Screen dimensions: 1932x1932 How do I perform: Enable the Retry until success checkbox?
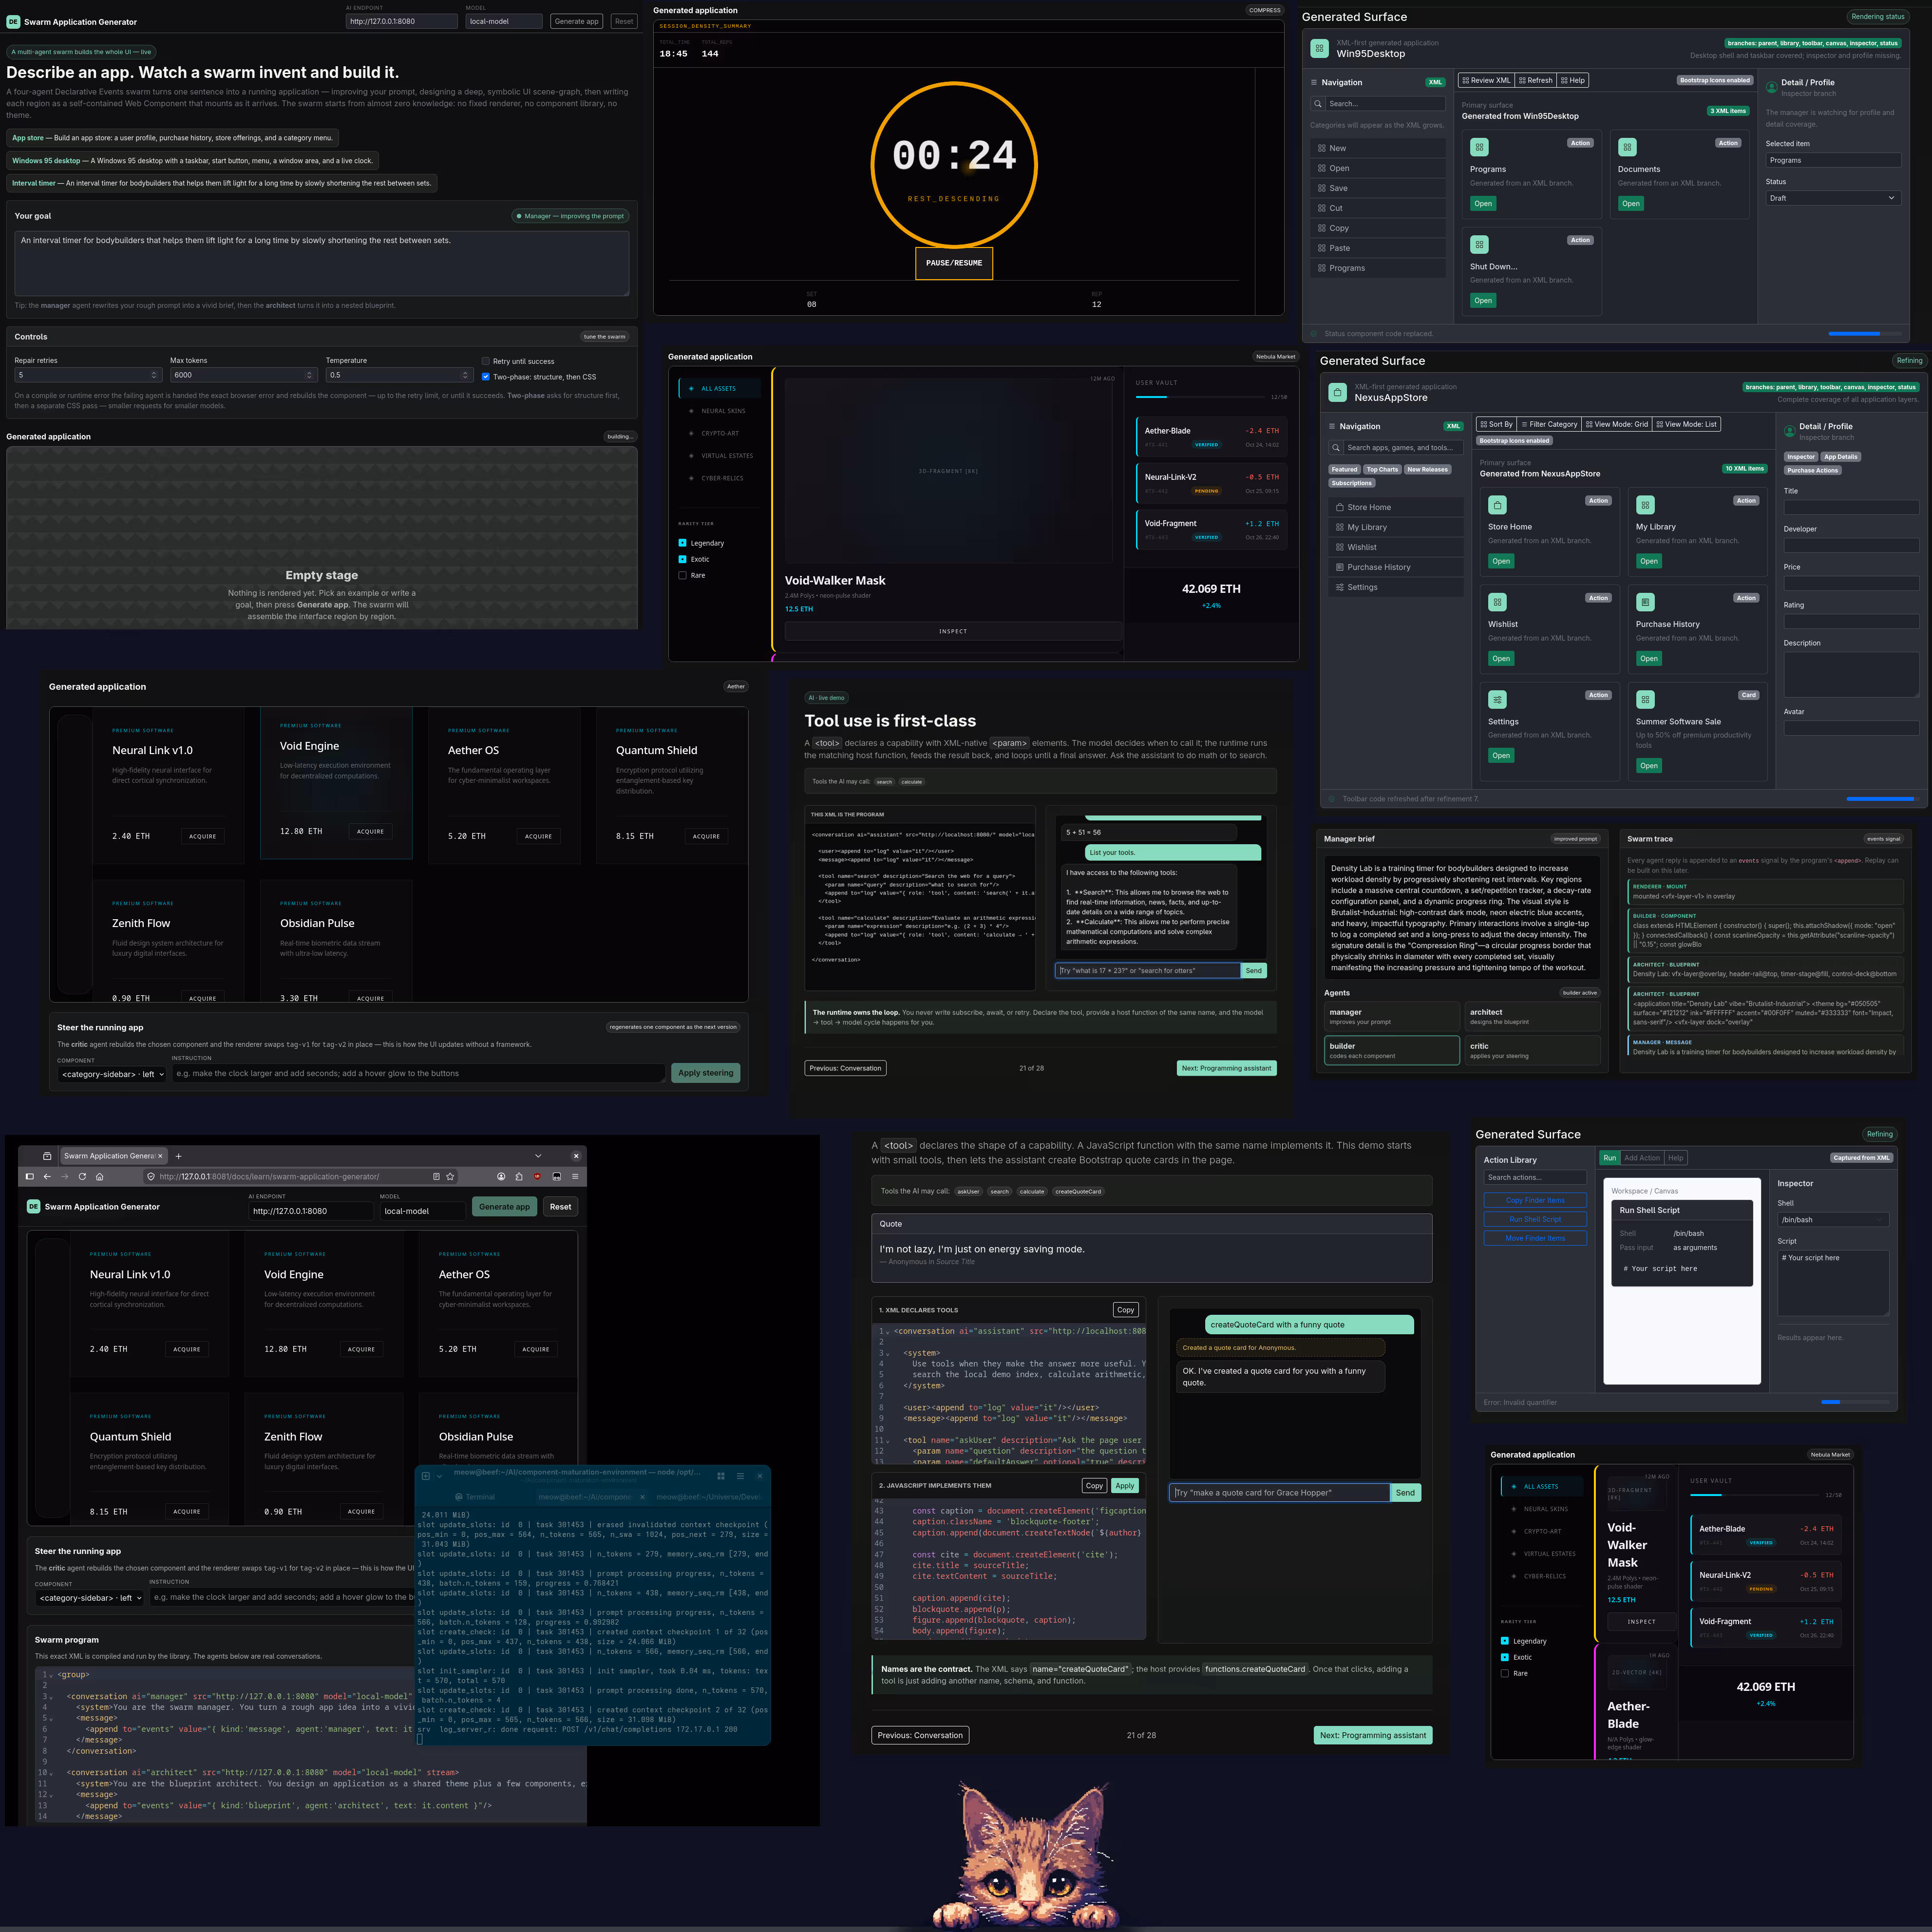click(x=486, y=361)
